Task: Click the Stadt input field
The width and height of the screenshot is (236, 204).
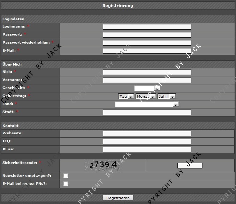Action: (x=147, y=112)
